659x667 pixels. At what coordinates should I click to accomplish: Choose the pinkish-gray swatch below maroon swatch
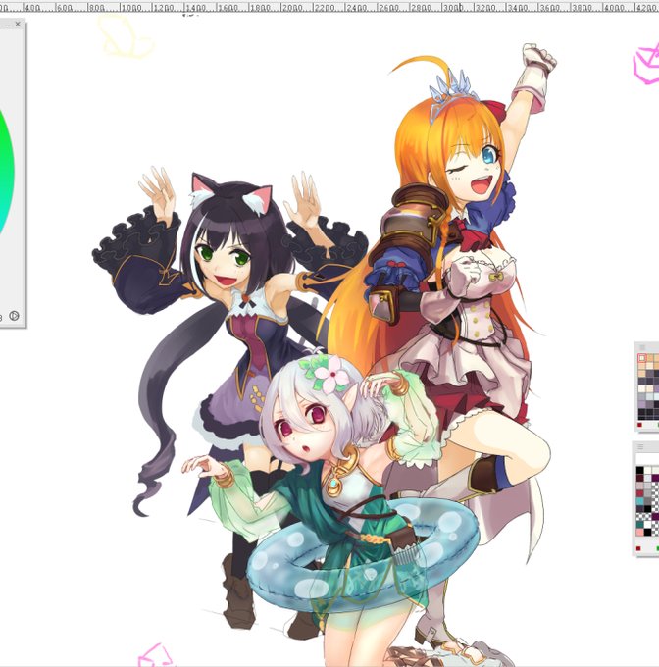(639, 486)
